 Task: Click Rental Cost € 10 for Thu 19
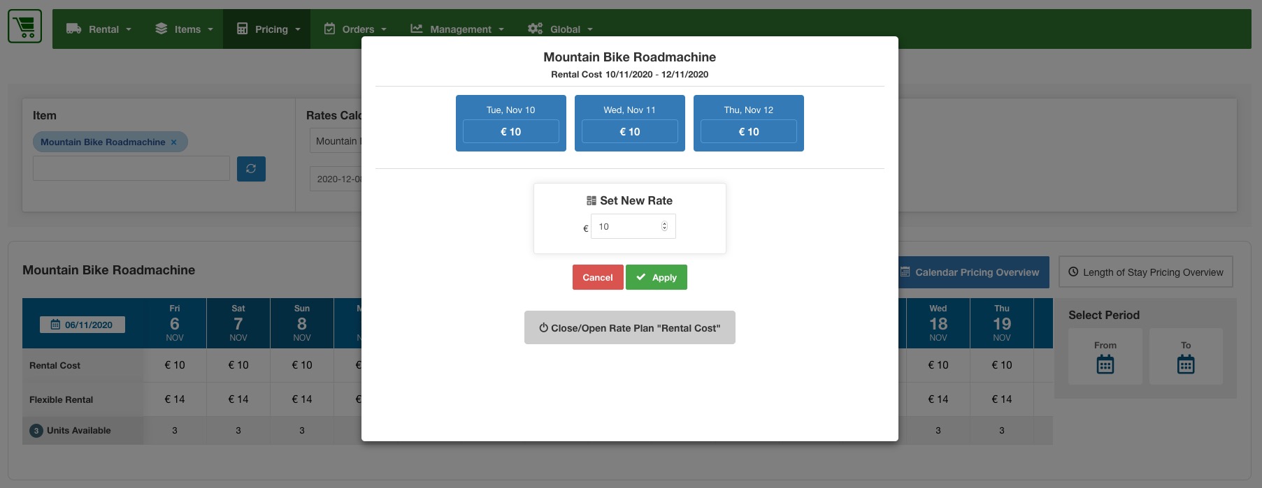coord(1002,365)
